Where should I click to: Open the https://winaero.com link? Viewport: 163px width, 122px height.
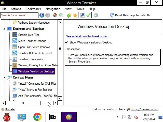(x=144, y=109)
